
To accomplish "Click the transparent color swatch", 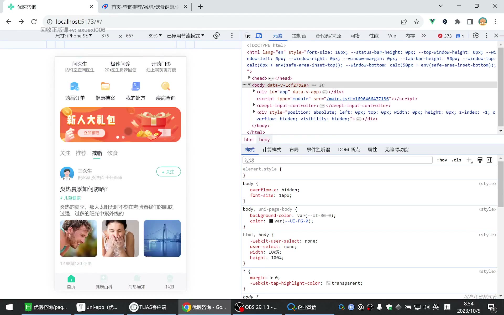I will [x=328, y=283].
